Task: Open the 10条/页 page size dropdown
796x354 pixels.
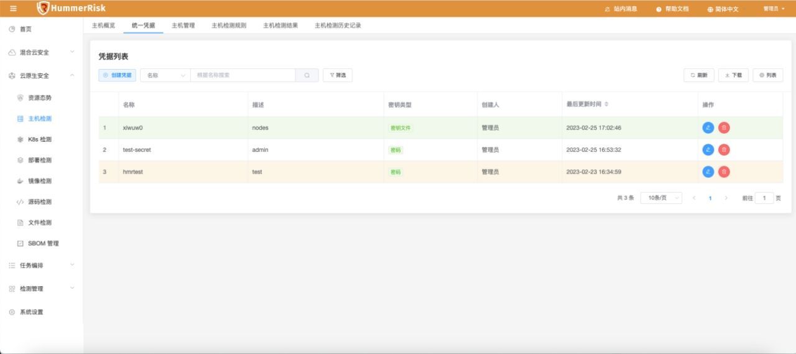Action: click(x=661, y=198)
